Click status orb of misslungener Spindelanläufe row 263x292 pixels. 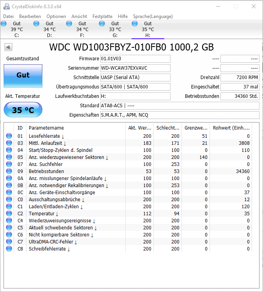click(9, 178)
